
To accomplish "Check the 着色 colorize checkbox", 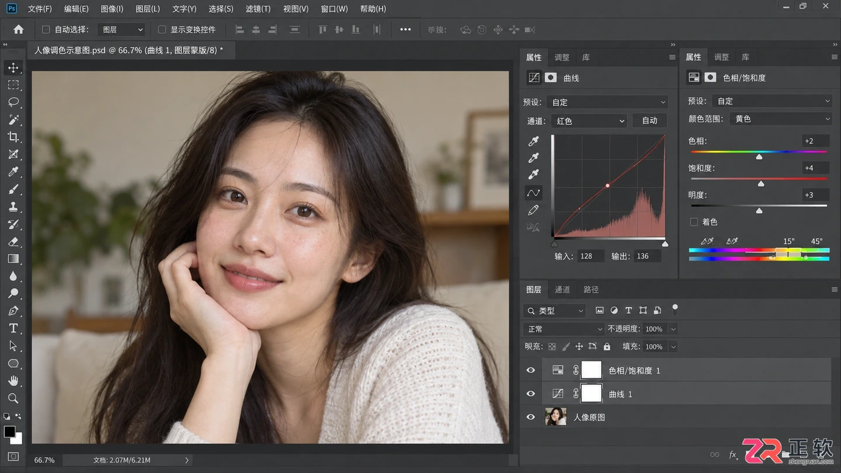I will click(x=694, y=222).
